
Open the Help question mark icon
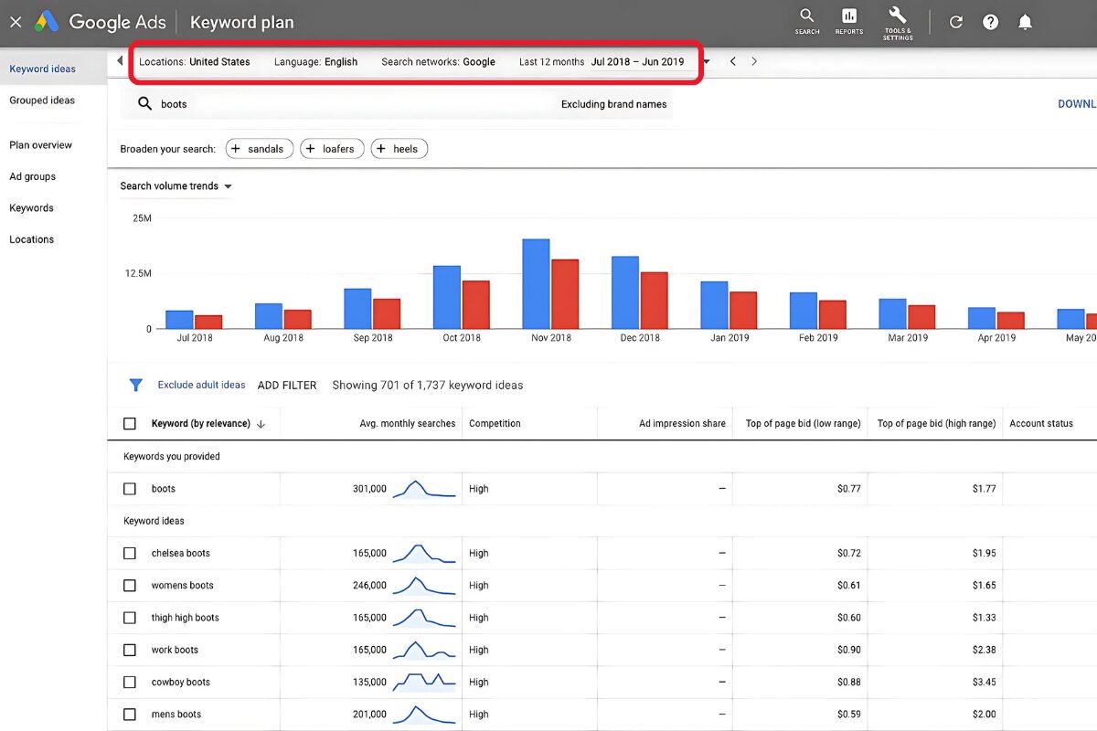coord(991,22)
